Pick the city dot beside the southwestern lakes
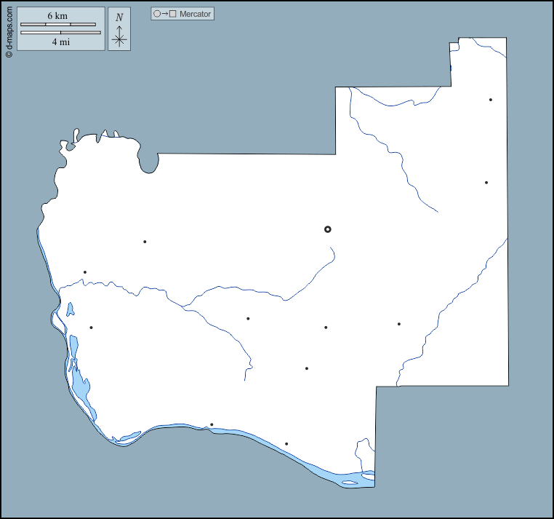The image size is (554, 519). tap(91, 328)
